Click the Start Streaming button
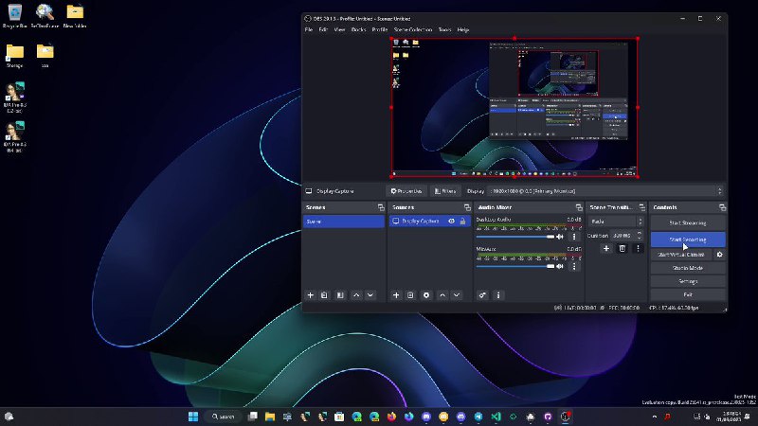The width and height of the screenshot is (758, 426). [688, 223]
